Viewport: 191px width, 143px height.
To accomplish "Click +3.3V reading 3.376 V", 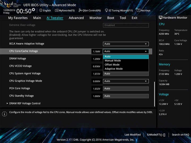I will (163, 114).
